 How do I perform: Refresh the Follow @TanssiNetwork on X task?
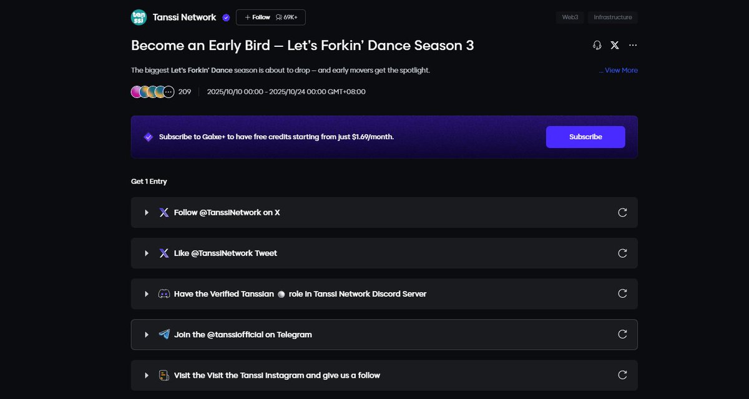pyautogui.click(x=622, y=212)
